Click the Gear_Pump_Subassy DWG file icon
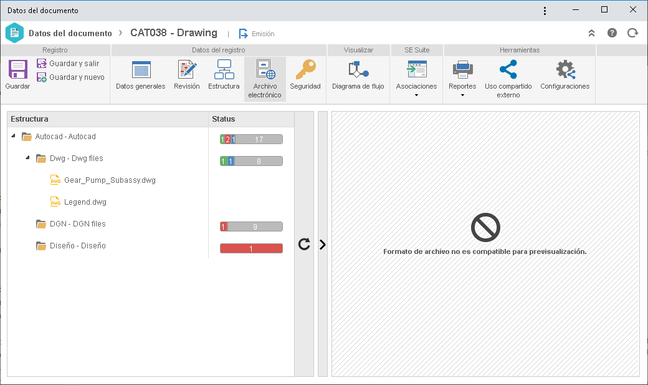Viewport: 648px width, 385px height. tap(55, 180)
